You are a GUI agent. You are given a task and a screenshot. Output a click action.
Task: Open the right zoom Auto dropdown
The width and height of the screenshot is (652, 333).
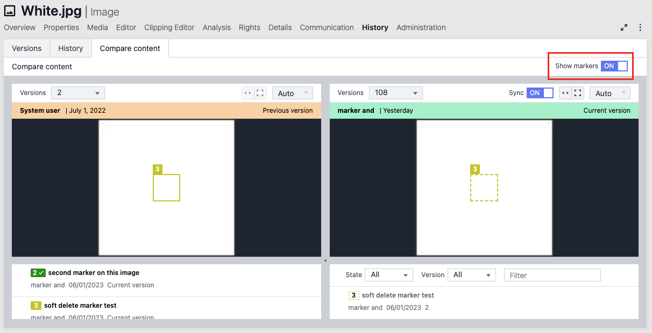click(x=610, y=93)
